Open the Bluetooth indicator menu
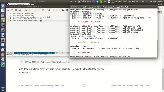Screen dimensions: 164x92 tap(112, 2)
